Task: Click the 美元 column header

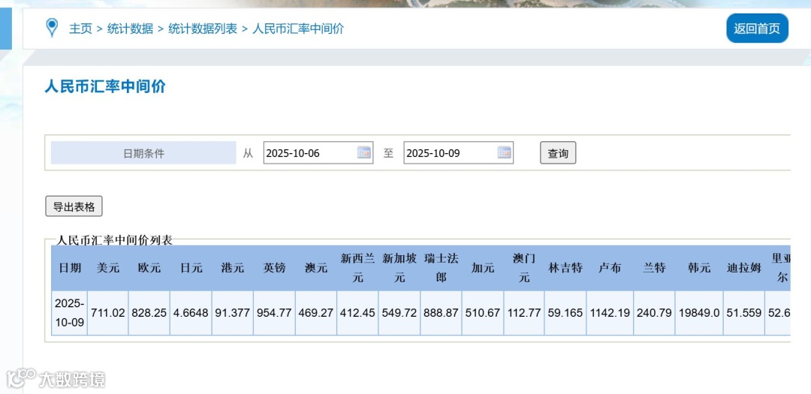Action: [x=107, y=268]
